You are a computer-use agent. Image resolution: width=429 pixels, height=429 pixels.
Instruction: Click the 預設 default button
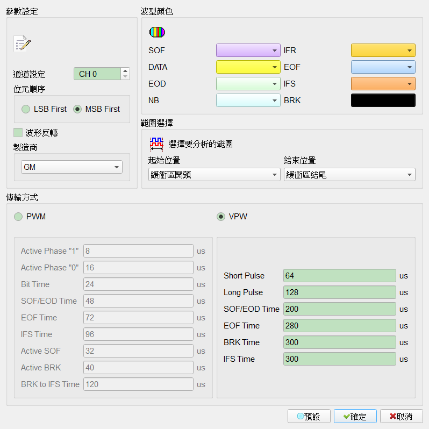coord(309,417)
